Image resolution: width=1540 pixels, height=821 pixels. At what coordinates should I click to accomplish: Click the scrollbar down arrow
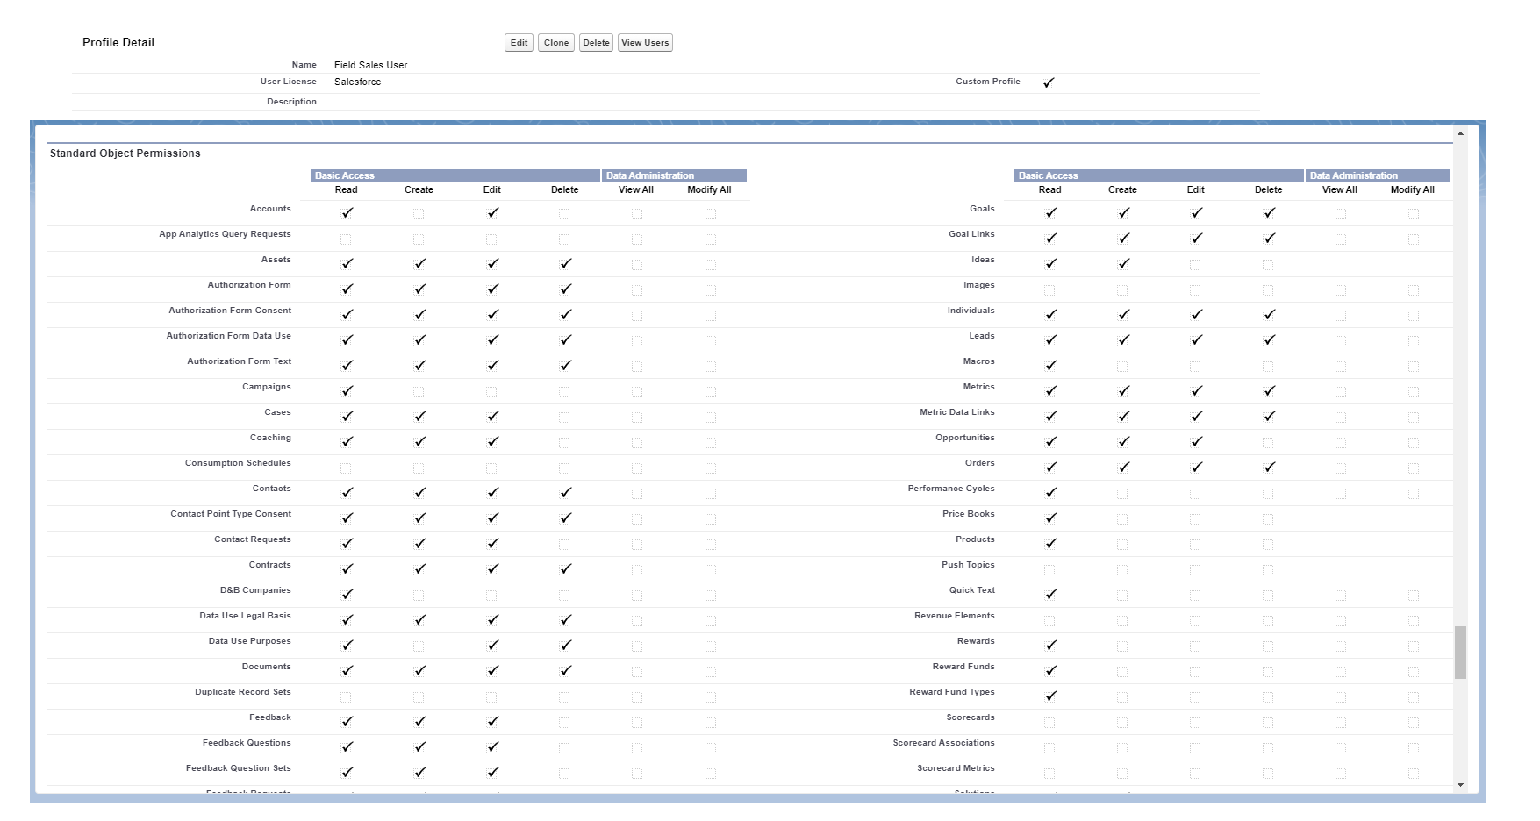pos(1460,785)
